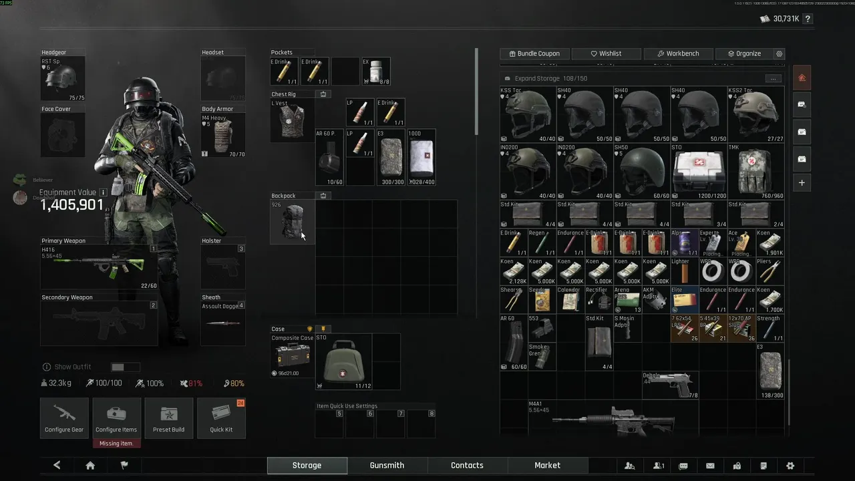Select the H416 primary weapon slot
This screenshot has width=855, height=481.
coord(99,267)
